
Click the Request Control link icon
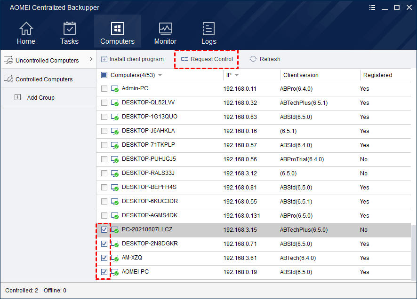click(x=184, y=59)
